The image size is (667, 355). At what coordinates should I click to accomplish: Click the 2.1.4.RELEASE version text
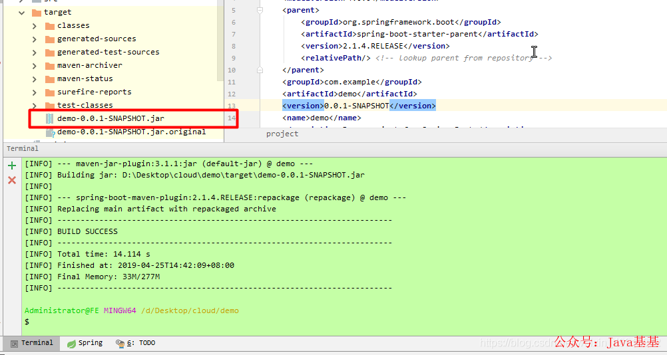coord(373,46)
